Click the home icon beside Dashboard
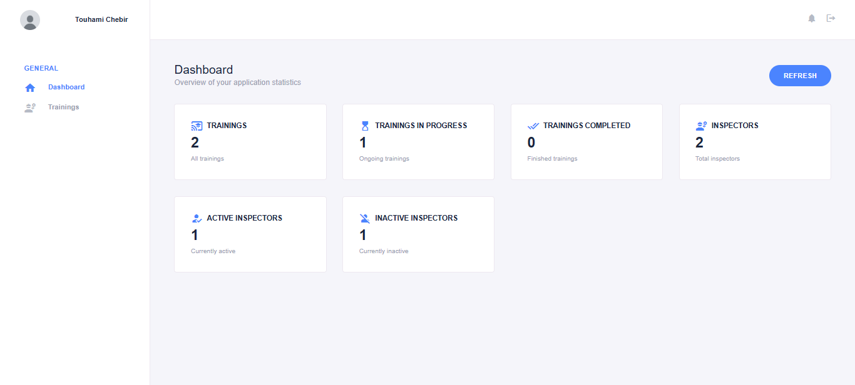This screenshot has height=385, width=855. coord(29,87)
